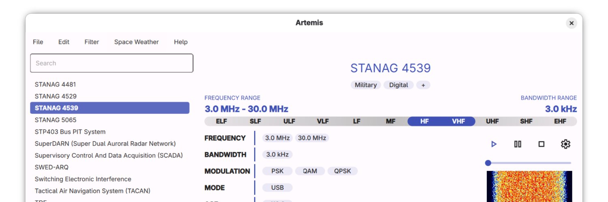Screen dimensions: 608x202
Task: Focus the Search input field
Action: (111, 63)
